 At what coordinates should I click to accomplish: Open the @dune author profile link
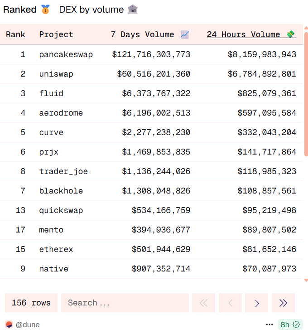click(x=28, y=324)
